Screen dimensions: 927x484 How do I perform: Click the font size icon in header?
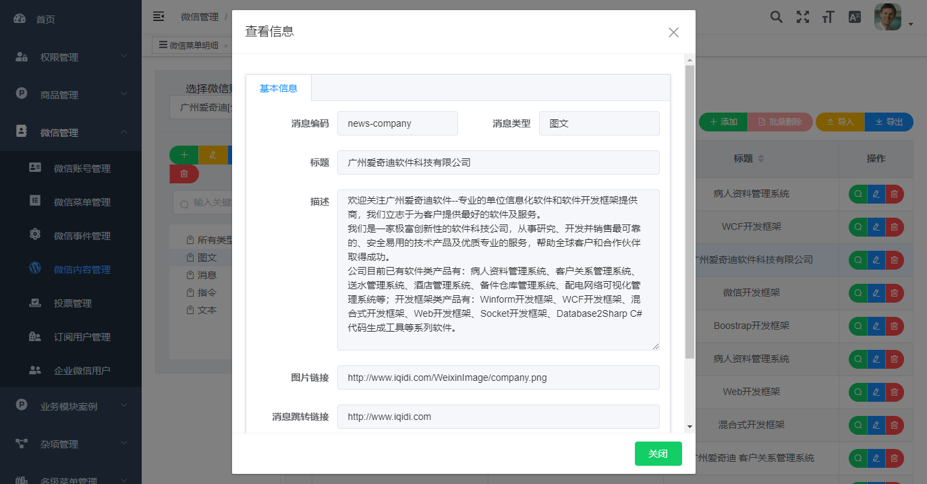click(828, 17)
